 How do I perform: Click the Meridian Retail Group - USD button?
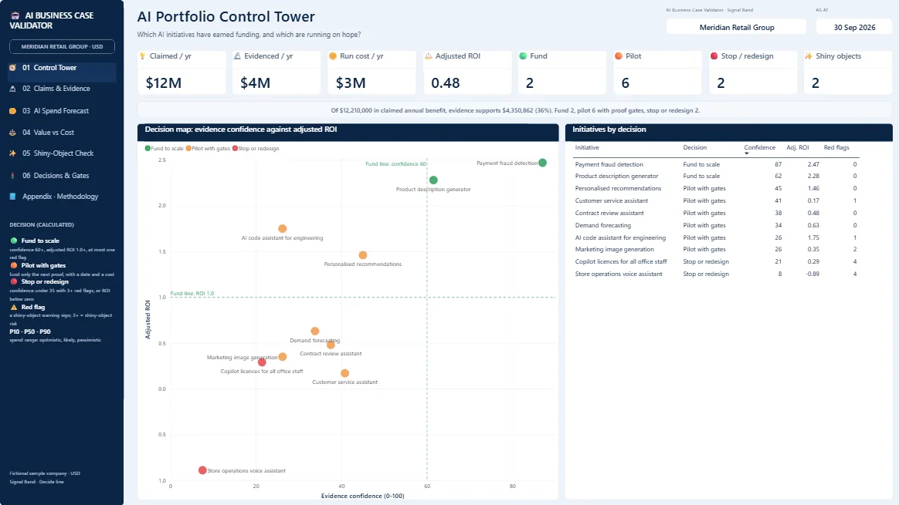coord(62,46)
